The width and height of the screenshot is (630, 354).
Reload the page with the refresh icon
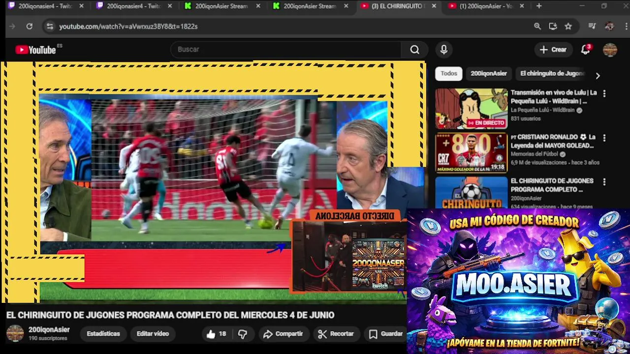pos(30,27)
